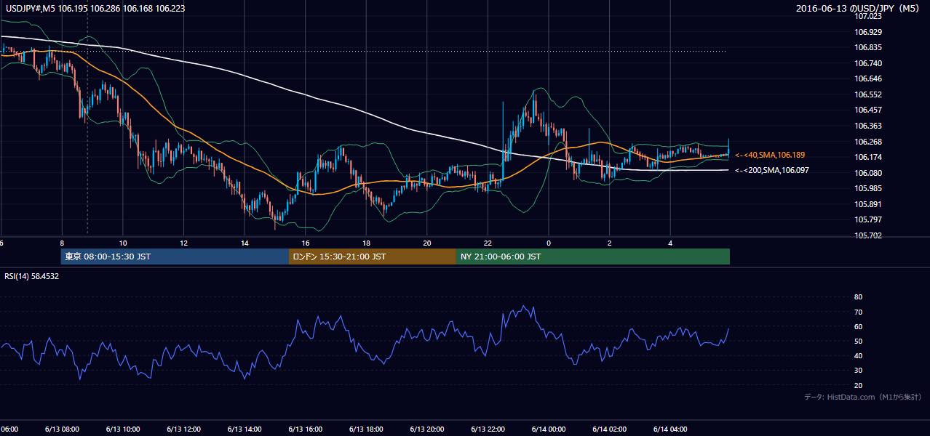Image resolution: width=930 pixels, height=436 pixels.
Task: Click the 106.835 price axis label
Action: click(x=868, y=47)
